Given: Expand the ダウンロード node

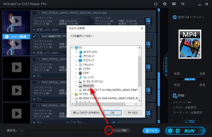Looking at the screenshot, I should tap(76, 56).
